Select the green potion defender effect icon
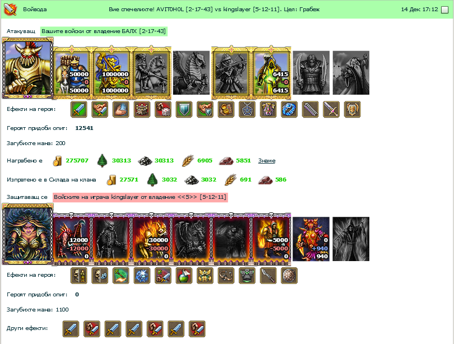This screenshot has width=454, height=344. click(184, 275)
